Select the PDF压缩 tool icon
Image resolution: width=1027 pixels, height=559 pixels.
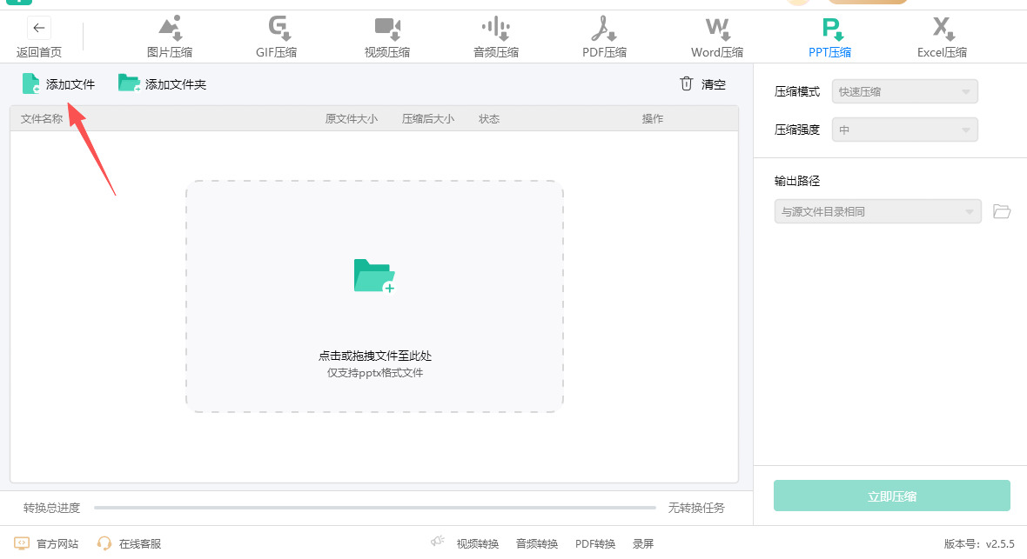click(x=604, y=37)
